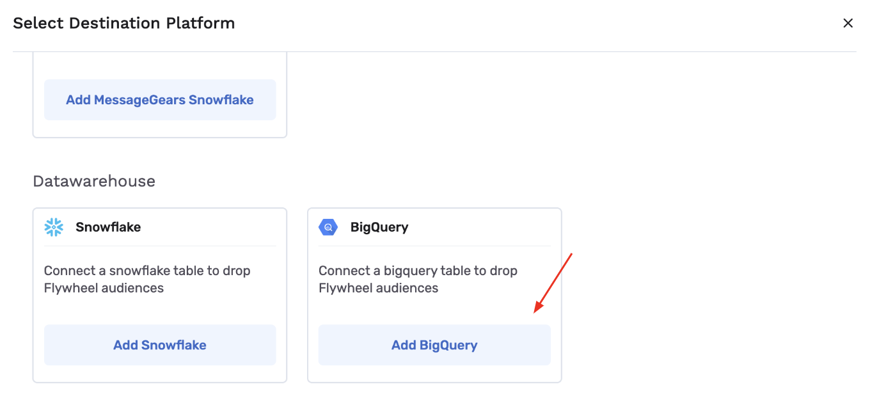Image resolution: width=870 pixels, height=398 pixels.
Task: Click the BigQuery hexagon logo icon
Action: click(328, 227)
